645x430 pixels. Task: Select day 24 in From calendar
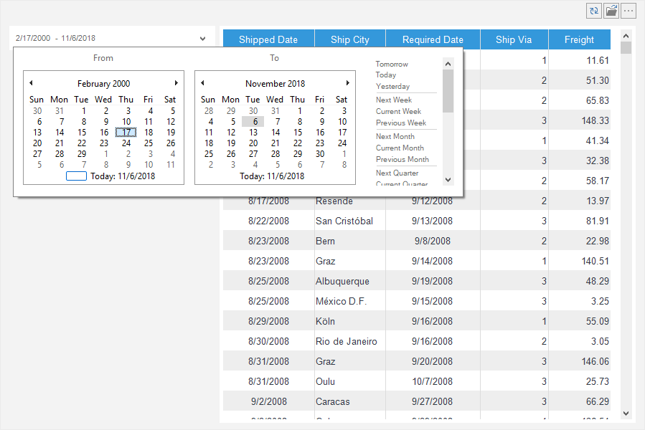click(126, 143)
